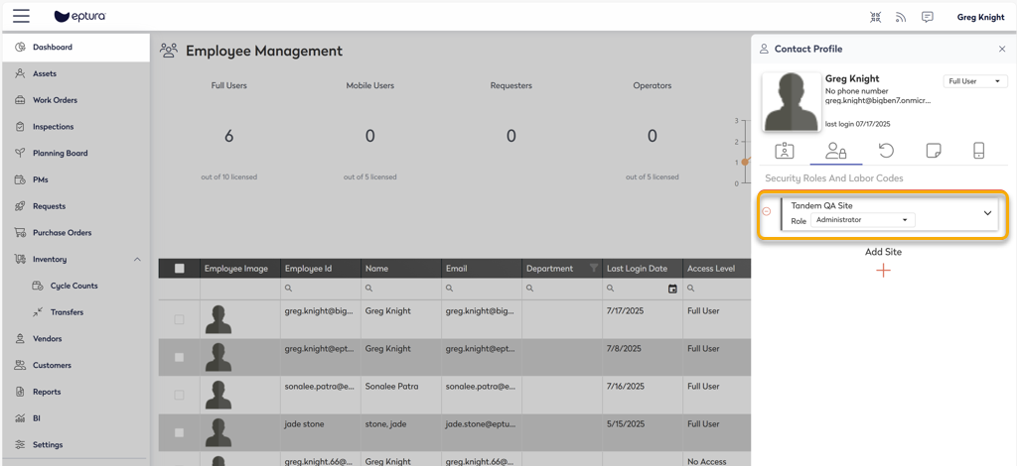This screenshot has height=466, width=1017.
Task: Switch to the history tab icon
Action: [x=886, y=151]
